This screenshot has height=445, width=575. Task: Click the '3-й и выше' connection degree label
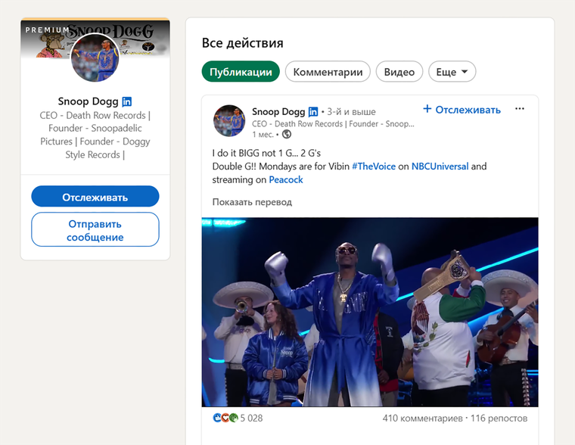tap(351, 111)
